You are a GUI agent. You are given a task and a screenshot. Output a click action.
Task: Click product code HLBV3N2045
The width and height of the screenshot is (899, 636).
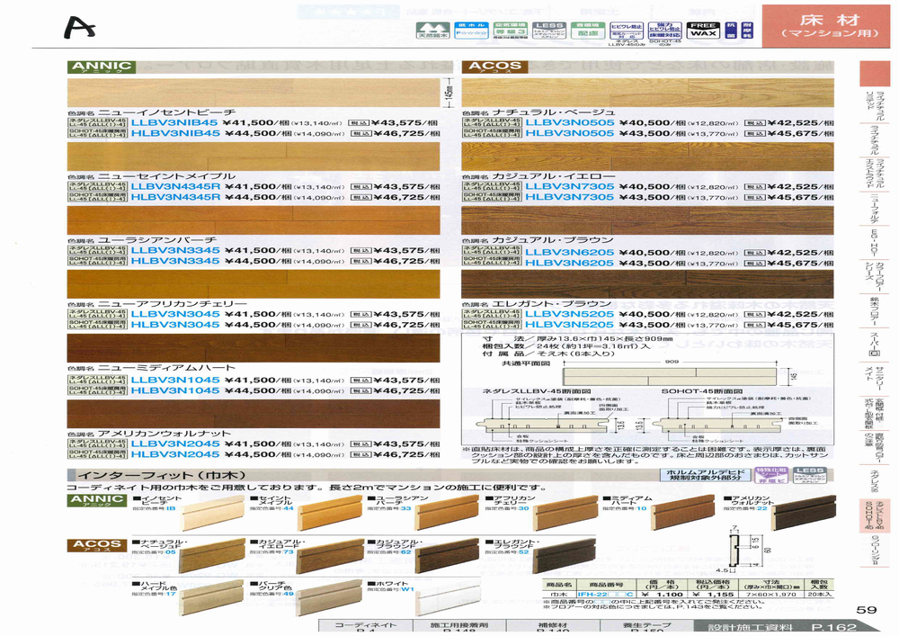(x=175, y=454)
